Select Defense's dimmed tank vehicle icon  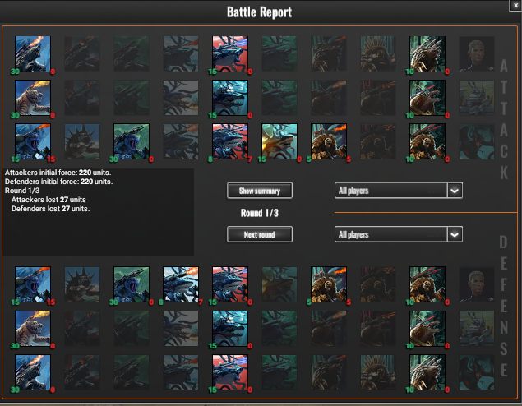point(477,329)
